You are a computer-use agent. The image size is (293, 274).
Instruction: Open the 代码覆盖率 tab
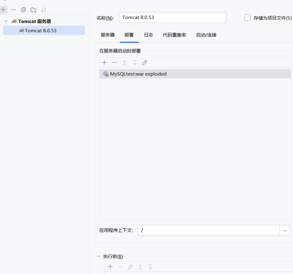click(174, 35)
